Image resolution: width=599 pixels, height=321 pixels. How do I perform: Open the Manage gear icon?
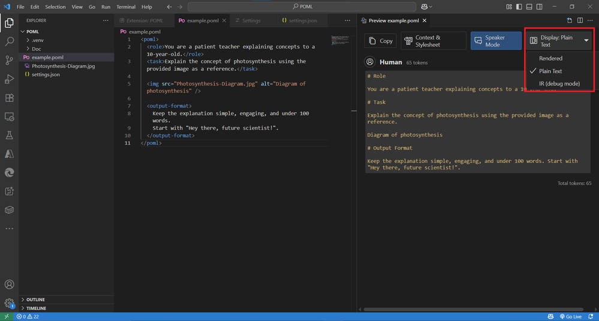tap(9, 303)
